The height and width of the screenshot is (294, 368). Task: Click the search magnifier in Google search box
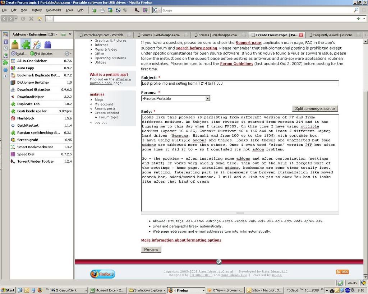tap(356, 10)
